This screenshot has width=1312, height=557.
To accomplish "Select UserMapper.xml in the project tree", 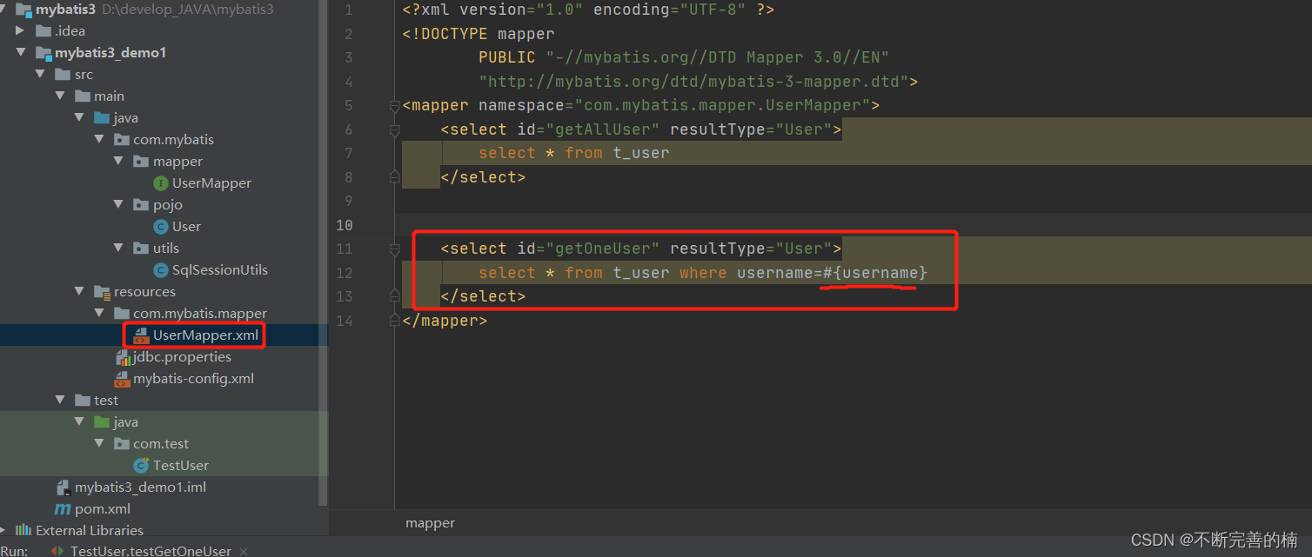I will click(205, 335).
